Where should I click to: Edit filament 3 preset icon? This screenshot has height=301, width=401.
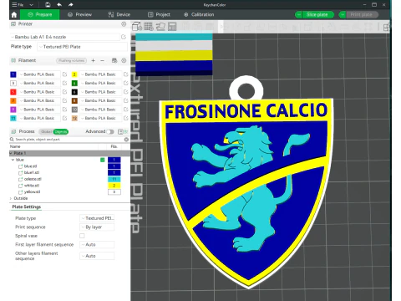click(x=64, y=83)
